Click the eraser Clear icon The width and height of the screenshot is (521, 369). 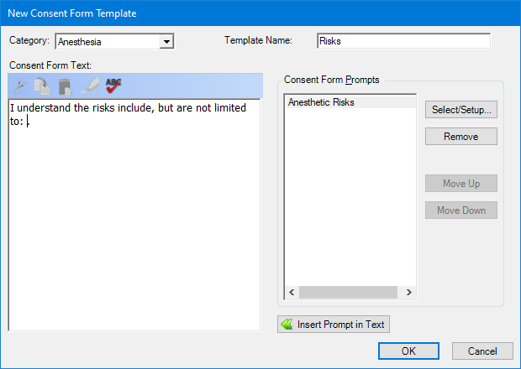coord(90,86)
